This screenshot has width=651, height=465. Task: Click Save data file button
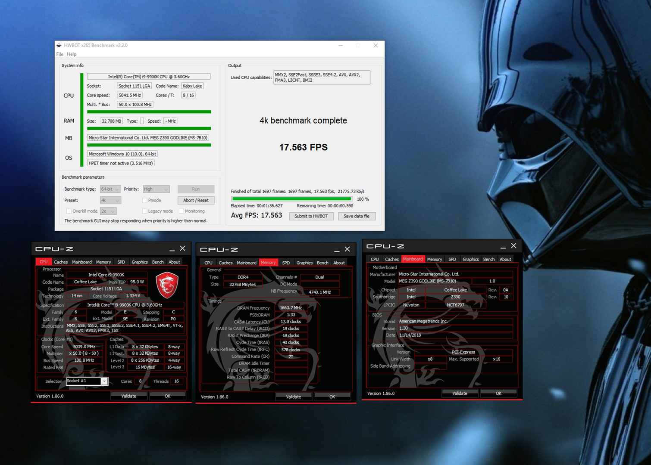pyautogui.click(x=357, y=216)
